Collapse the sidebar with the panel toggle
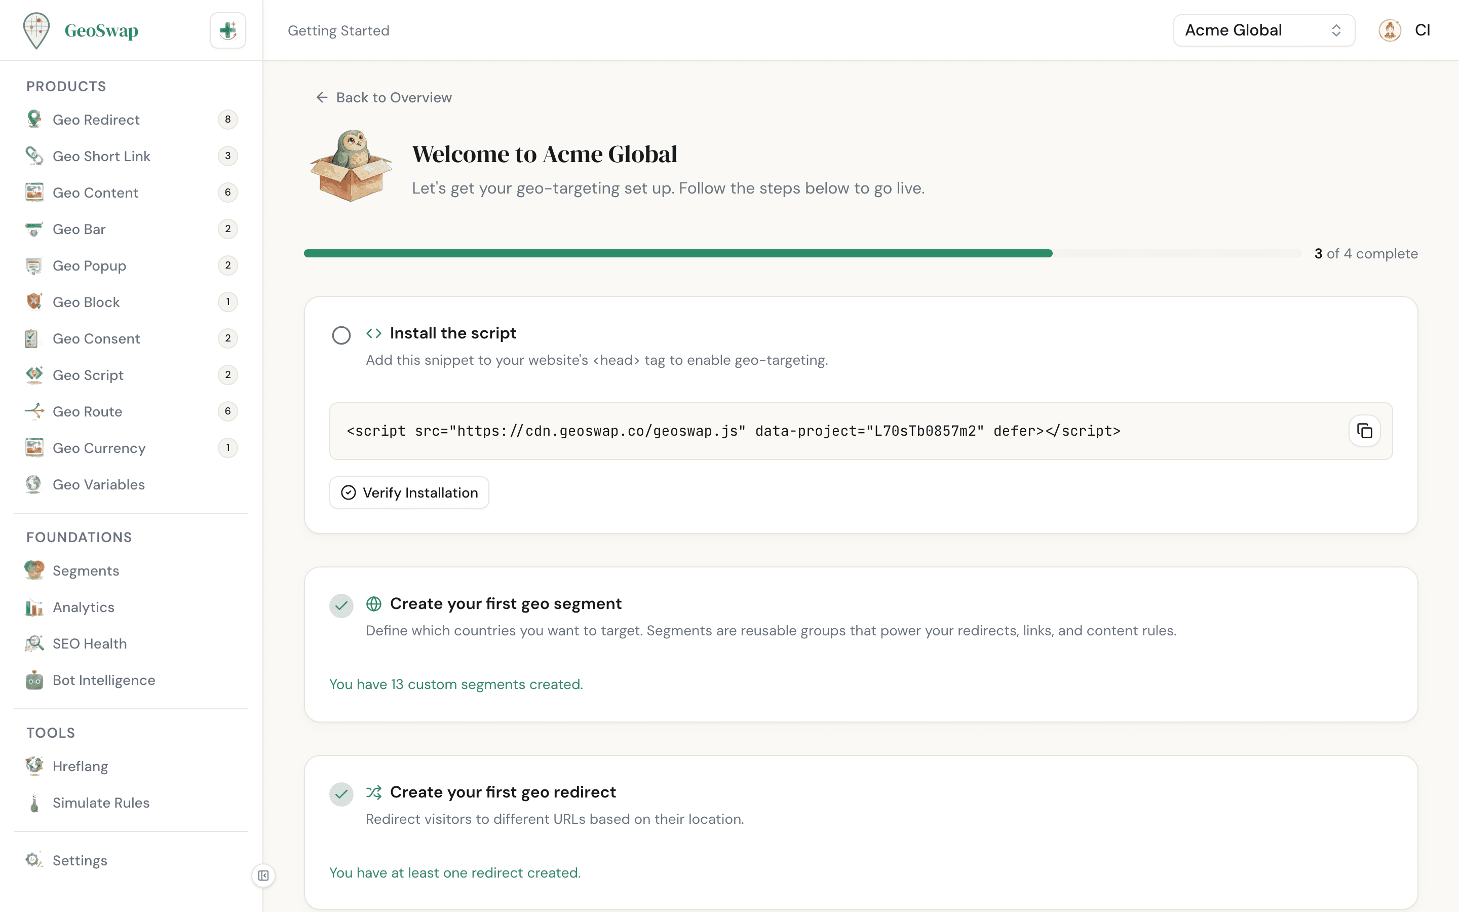 click(x=263, y=875)
